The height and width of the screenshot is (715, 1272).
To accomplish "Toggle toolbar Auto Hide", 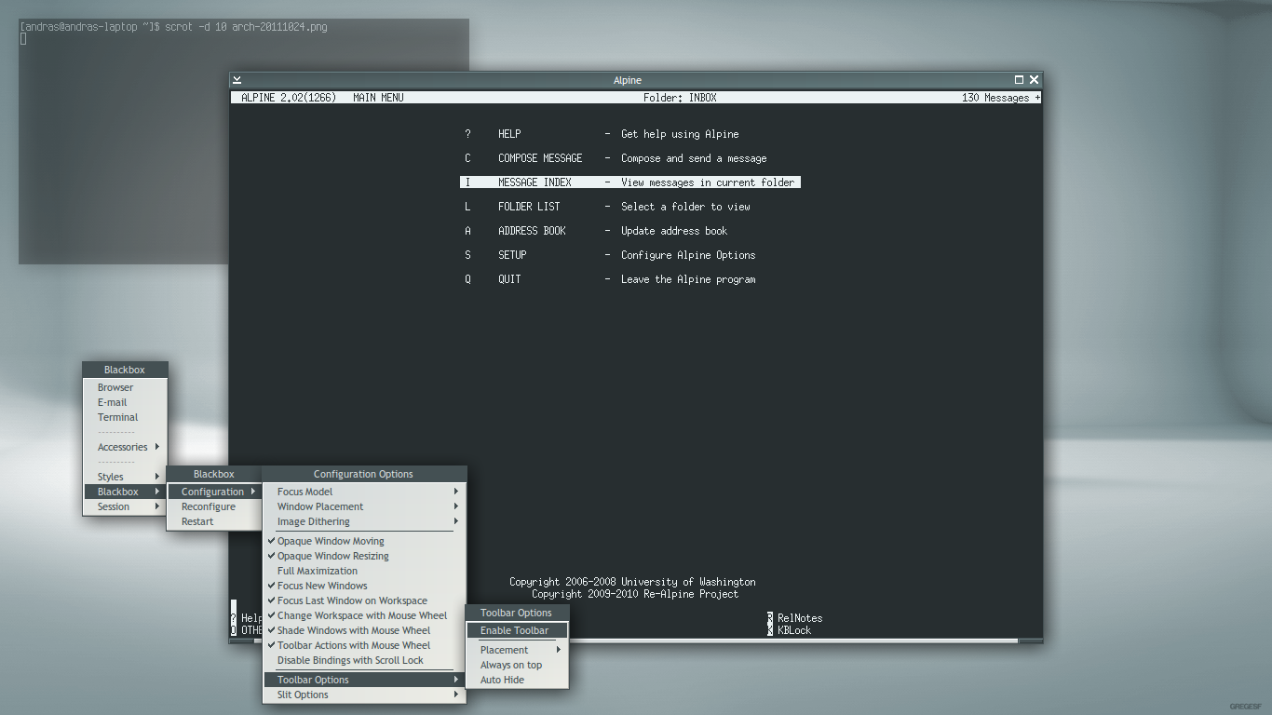I will pyautogui.click(x=517, y=680).
